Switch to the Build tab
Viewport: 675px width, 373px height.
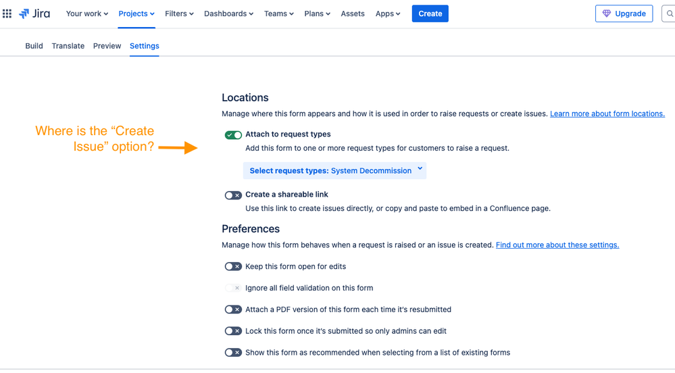click(34, 46)
